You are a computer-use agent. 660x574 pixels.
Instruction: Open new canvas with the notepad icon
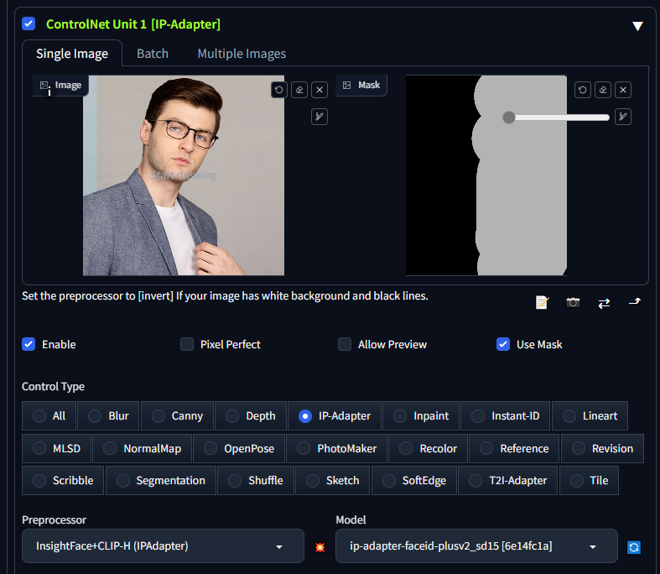(x=542, y=302)
